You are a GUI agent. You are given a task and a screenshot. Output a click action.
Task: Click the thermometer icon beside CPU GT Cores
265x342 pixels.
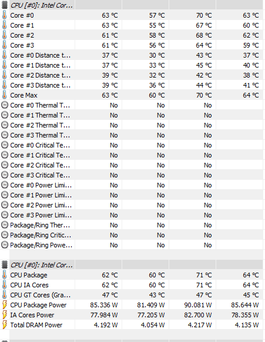click(x=4, y=295)
